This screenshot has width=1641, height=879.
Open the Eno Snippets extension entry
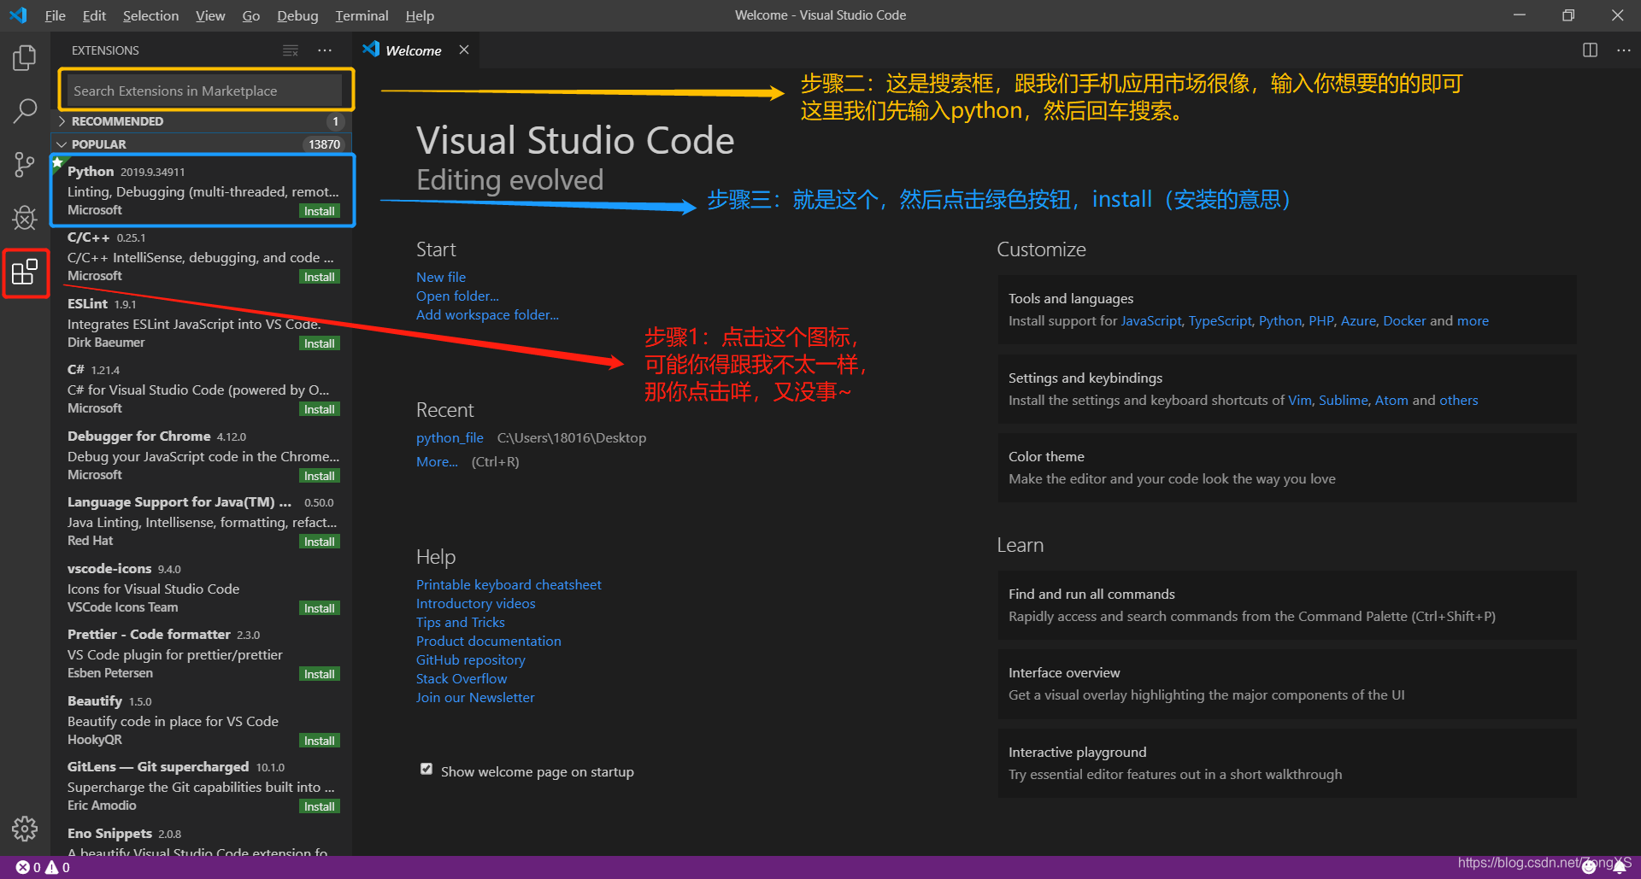pyautogui.click(x=202, y=839)
